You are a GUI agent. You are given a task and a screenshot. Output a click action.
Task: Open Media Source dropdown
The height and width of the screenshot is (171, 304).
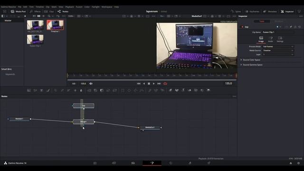(278, 50)
